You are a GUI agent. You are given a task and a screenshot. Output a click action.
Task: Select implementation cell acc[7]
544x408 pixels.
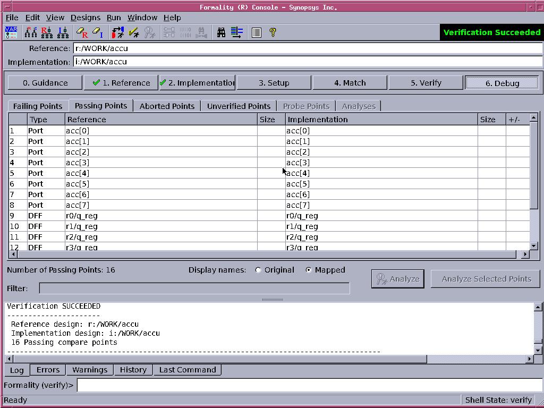pos(381,205)
